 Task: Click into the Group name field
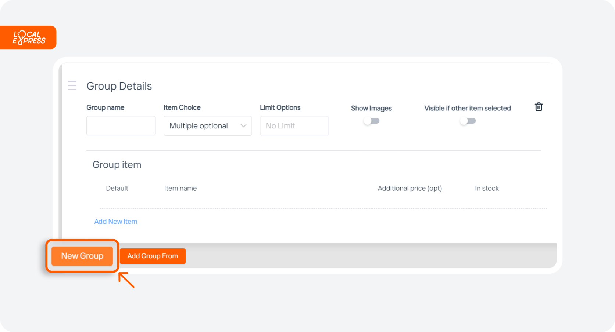[121, 125]
